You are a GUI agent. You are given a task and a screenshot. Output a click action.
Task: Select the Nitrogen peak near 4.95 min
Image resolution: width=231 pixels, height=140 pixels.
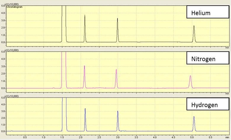click(x=190, y=82)
